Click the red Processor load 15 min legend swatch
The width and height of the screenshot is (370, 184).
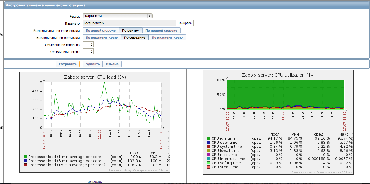pos(25,165)
